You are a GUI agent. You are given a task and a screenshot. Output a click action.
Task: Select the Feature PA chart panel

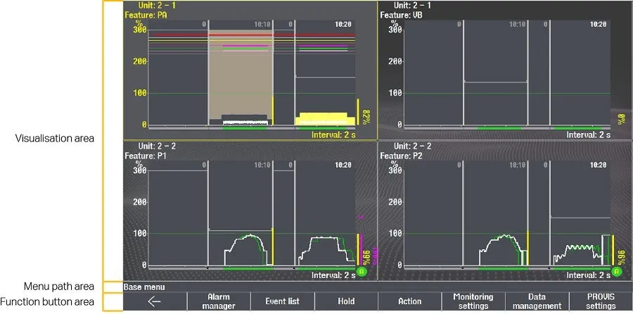coord(250,70)
